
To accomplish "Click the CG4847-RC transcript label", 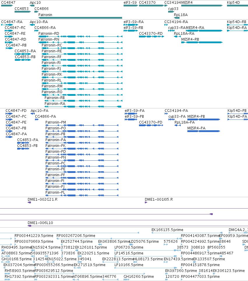I will coord(15,28).
